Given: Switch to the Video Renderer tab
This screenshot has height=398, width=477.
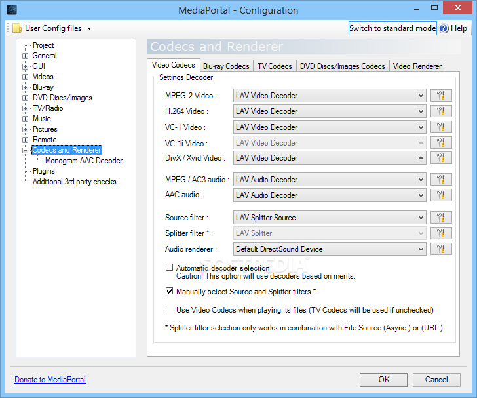Looking at the screenshot, I should pos(417,66).
